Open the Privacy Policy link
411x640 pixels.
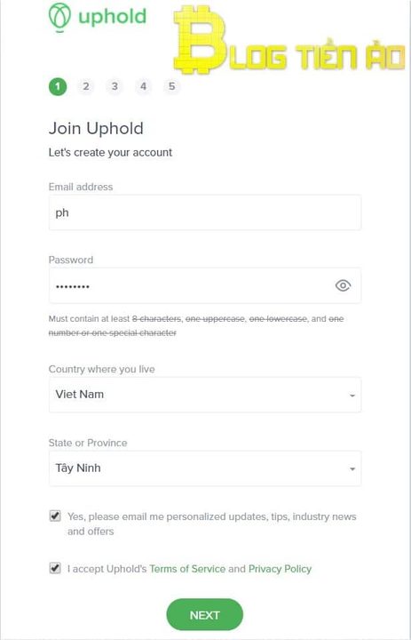pos(281,569)
